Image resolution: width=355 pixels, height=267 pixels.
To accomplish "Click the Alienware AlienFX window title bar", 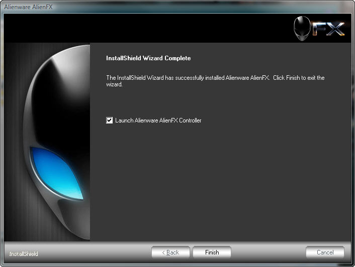I will 151,6.
